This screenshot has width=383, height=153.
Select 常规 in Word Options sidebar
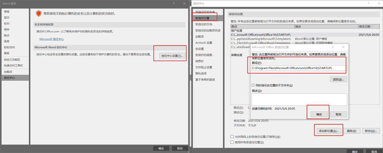(15, 12)
